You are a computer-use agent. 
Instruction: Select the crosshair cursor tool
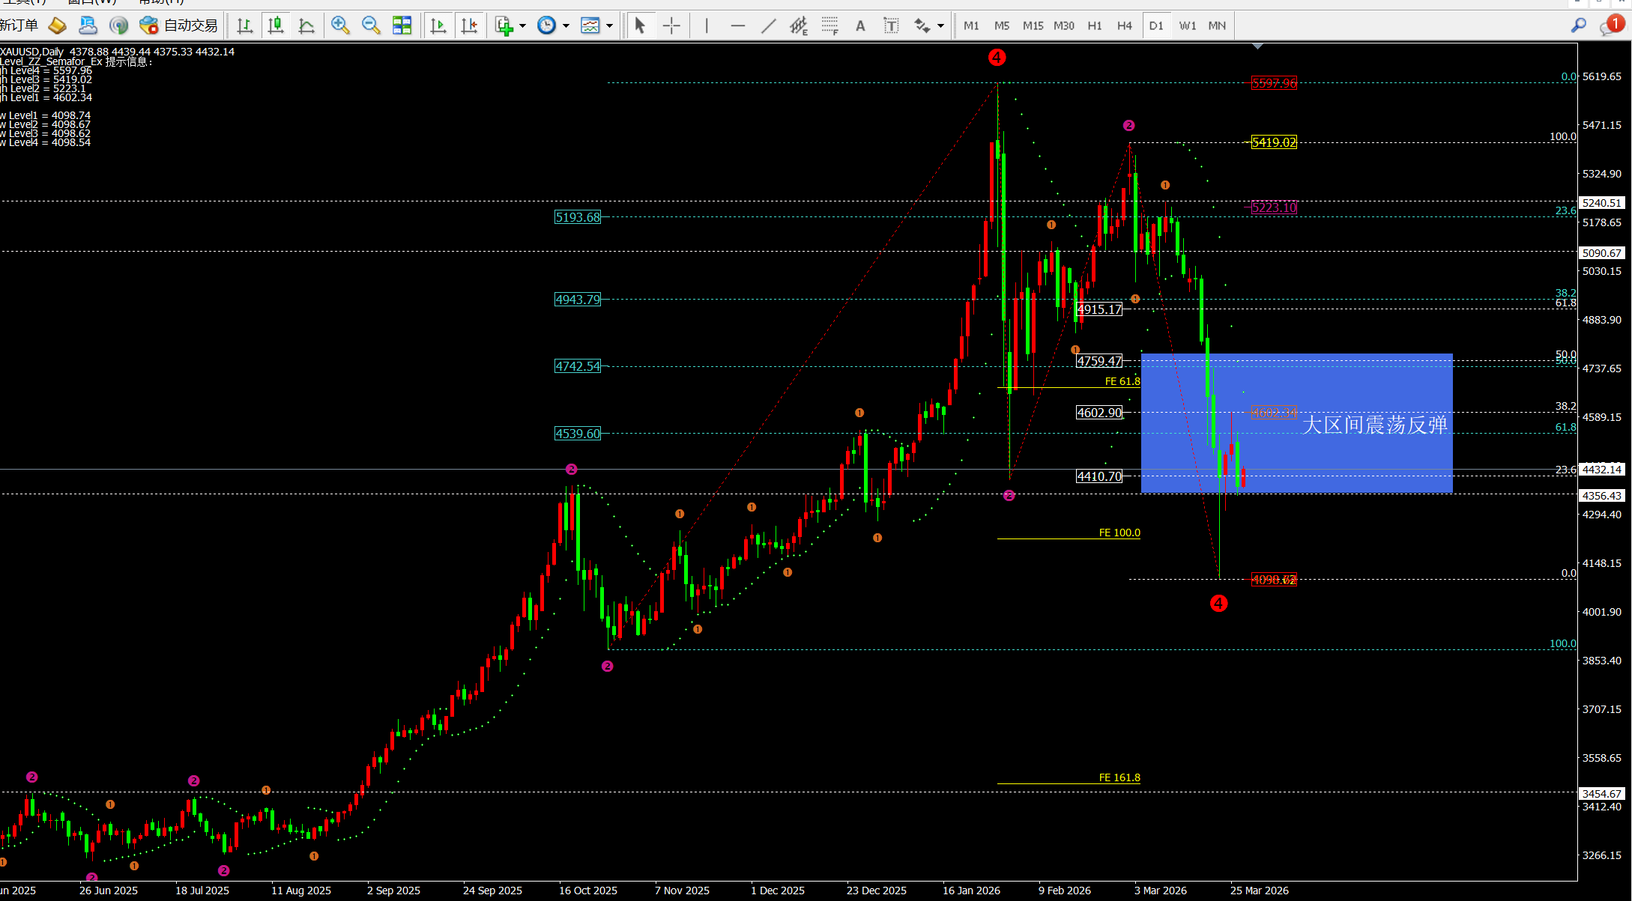click(671, 25)
